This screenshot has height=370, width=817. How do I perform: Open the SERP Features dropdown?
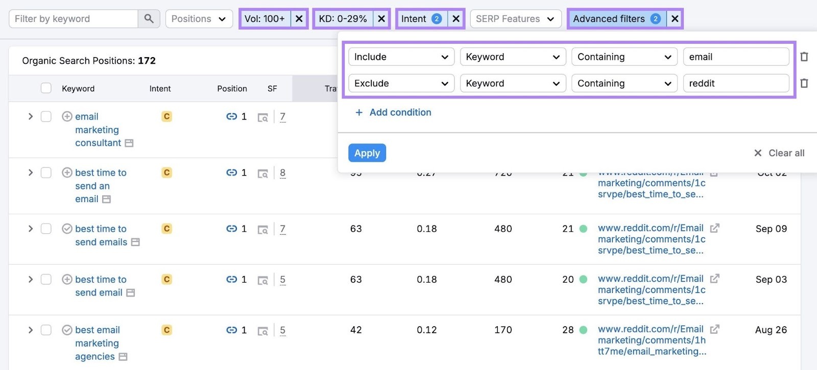tap(514, 19)
